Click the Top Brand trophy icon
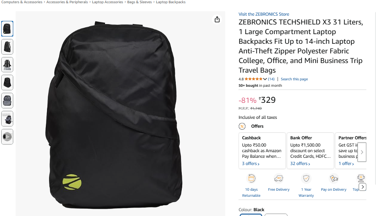This screenshot has width=376, height=216. (361, 178)
